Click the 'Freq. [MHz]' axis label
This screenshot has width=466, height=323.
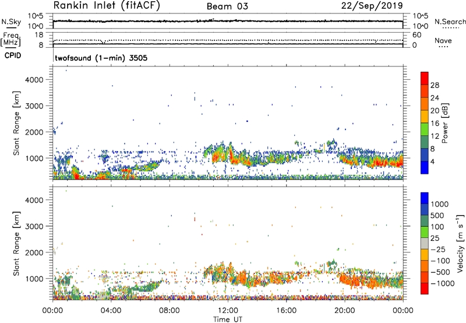point(10,39)
